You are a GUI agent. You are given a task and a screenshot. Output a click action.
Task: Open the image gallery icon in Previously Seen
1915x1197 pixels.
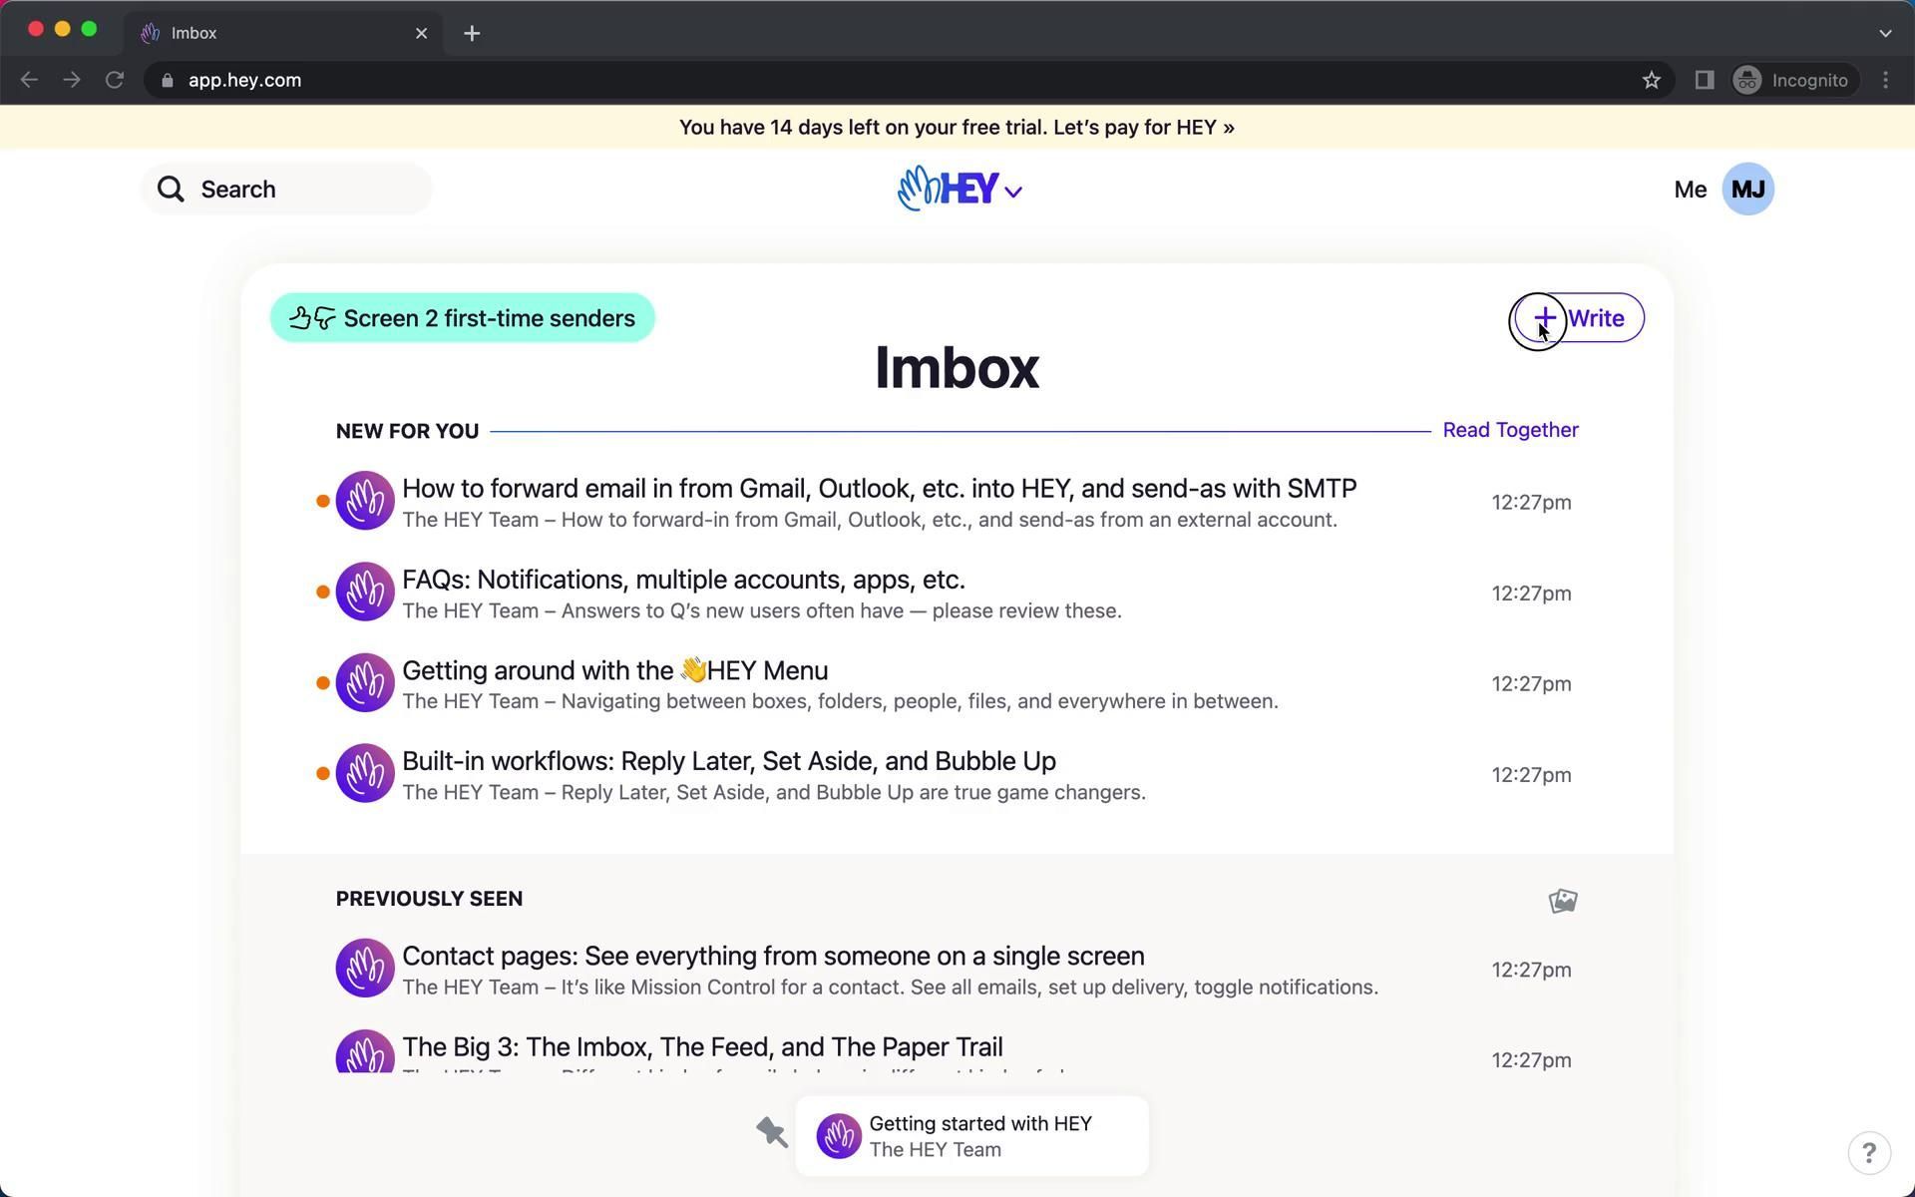coord(1562,901)
